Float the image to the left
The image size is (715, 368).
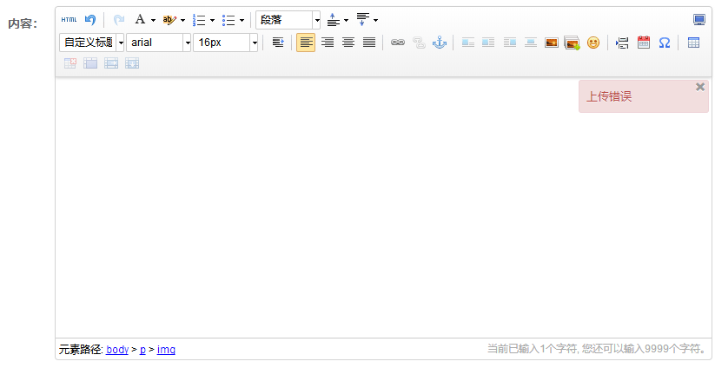[x=488, y=43]
